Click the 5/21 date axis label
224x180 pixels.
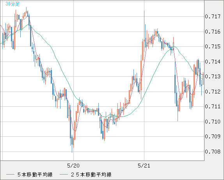144,166
